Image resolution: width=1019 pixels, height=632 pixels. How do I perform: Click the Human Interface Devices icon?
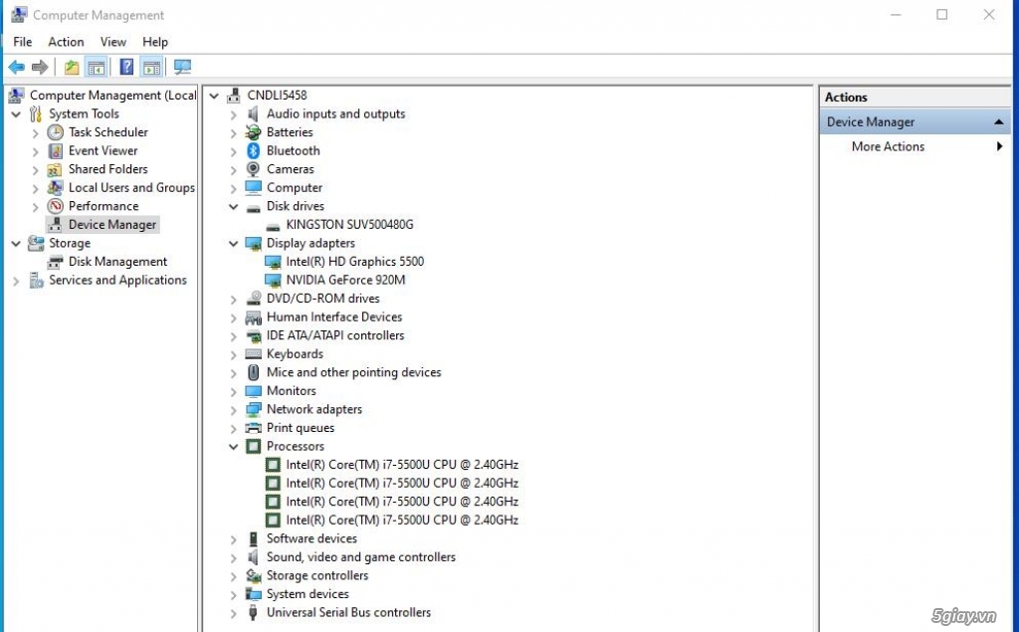[x=253, y=317]
